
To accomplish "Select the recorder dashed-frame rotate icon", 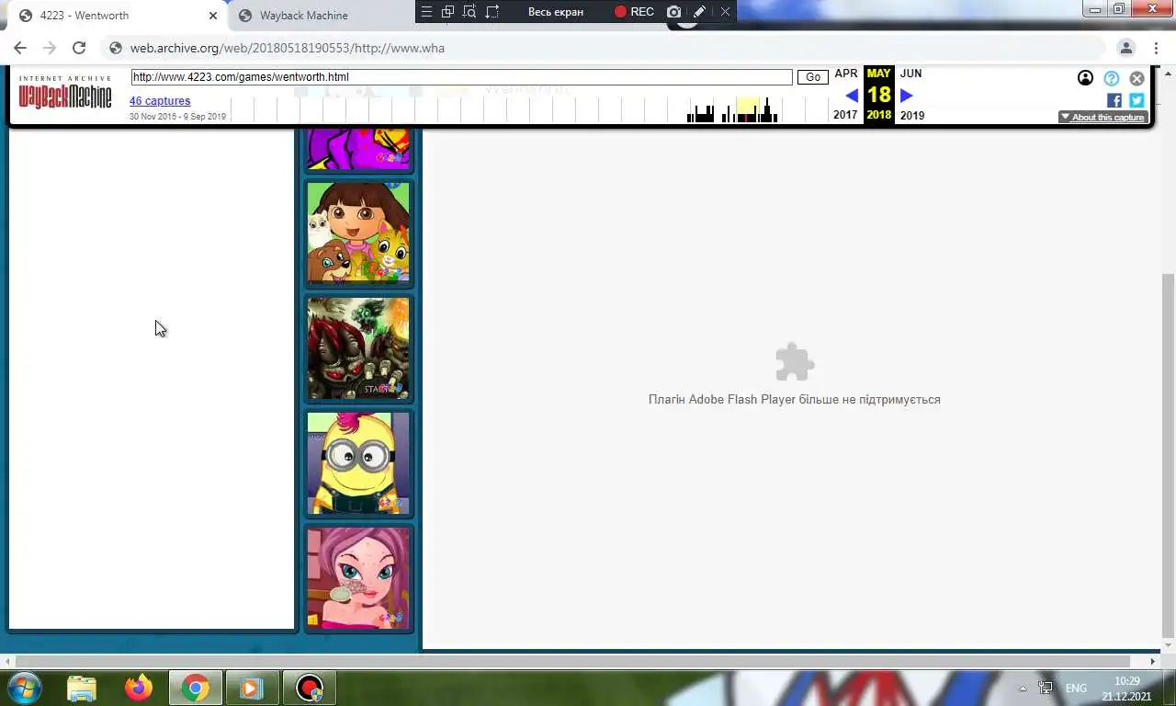I will (492, 12).
